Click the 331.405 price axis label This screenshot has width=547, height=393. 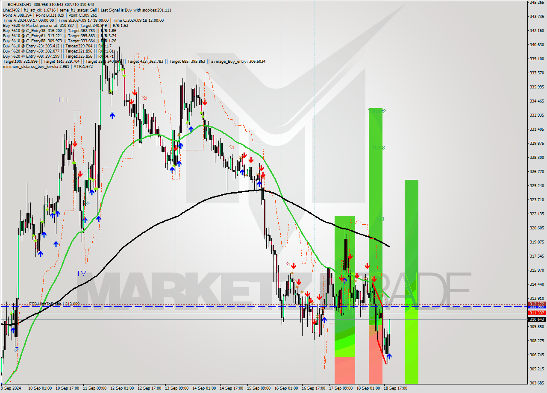(x=537, y=129)
